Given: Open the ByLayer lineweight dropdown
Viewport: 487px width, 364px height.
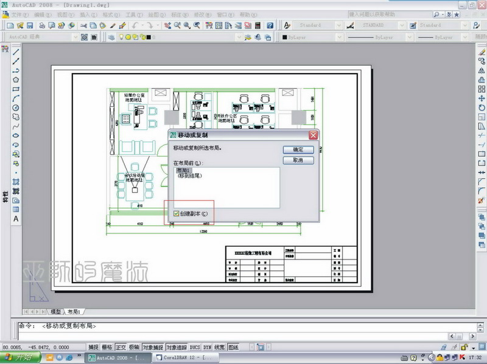Looking at the screenshot, I should (x=465, y=38).
